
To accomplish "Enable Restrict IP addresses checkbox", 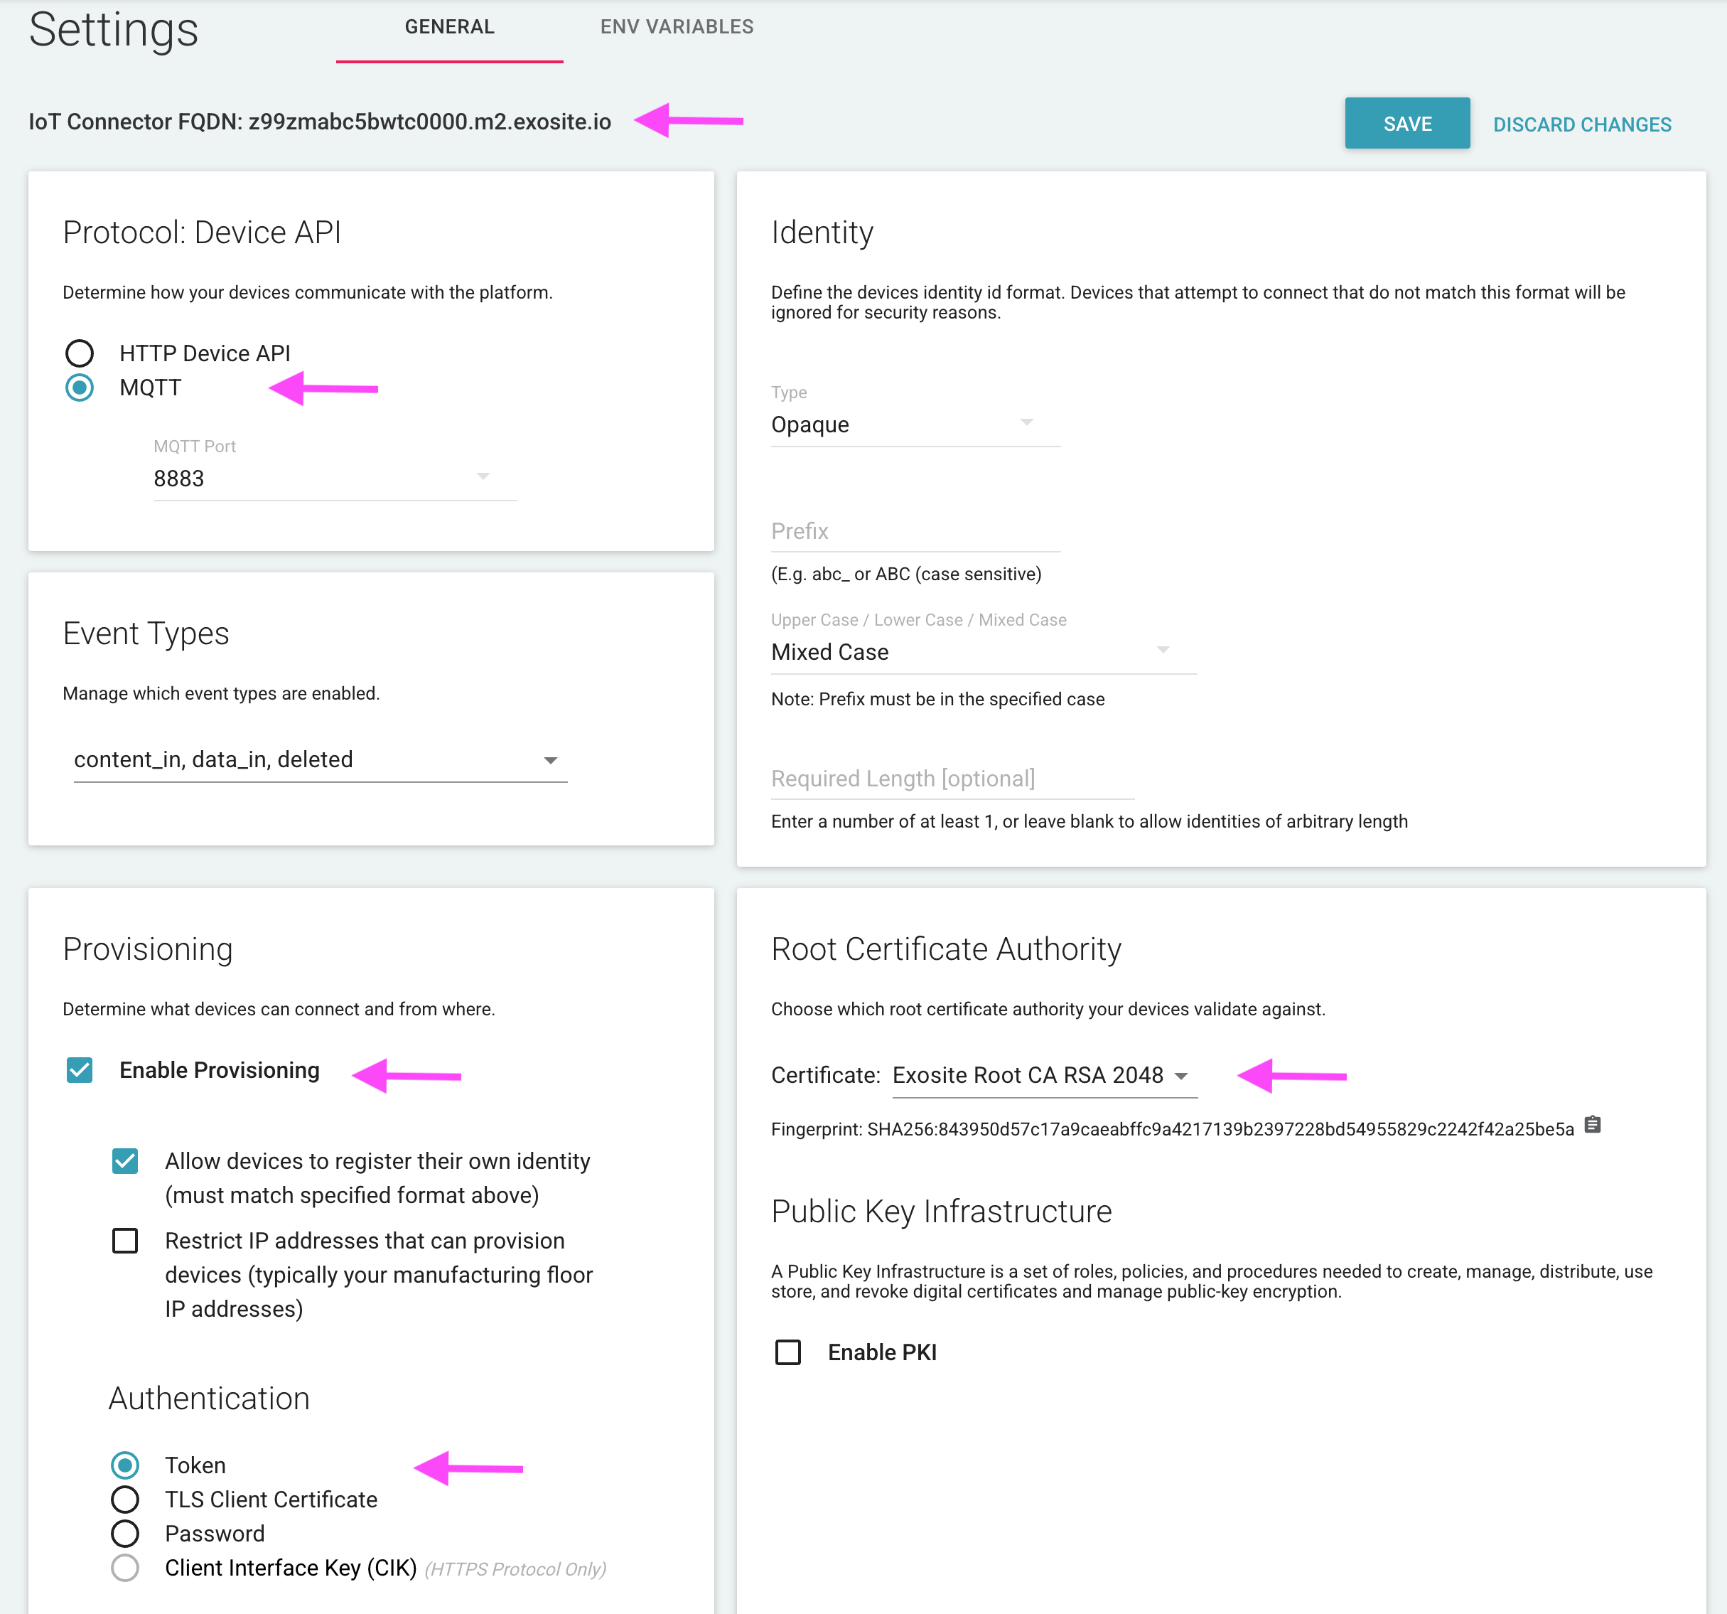I will click(x=125, y=1240).
